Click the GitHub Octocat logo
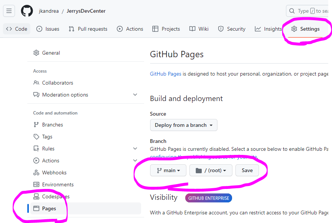The height and width of the screenshot is (223, 332). (x=27, y=11)
